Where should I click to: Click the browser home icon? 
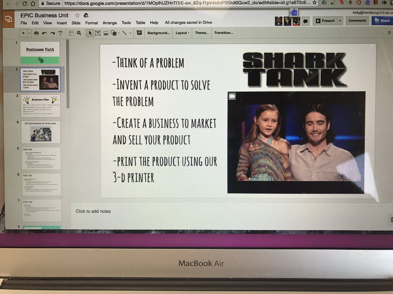pyautogui.click(x=33, y=4)
